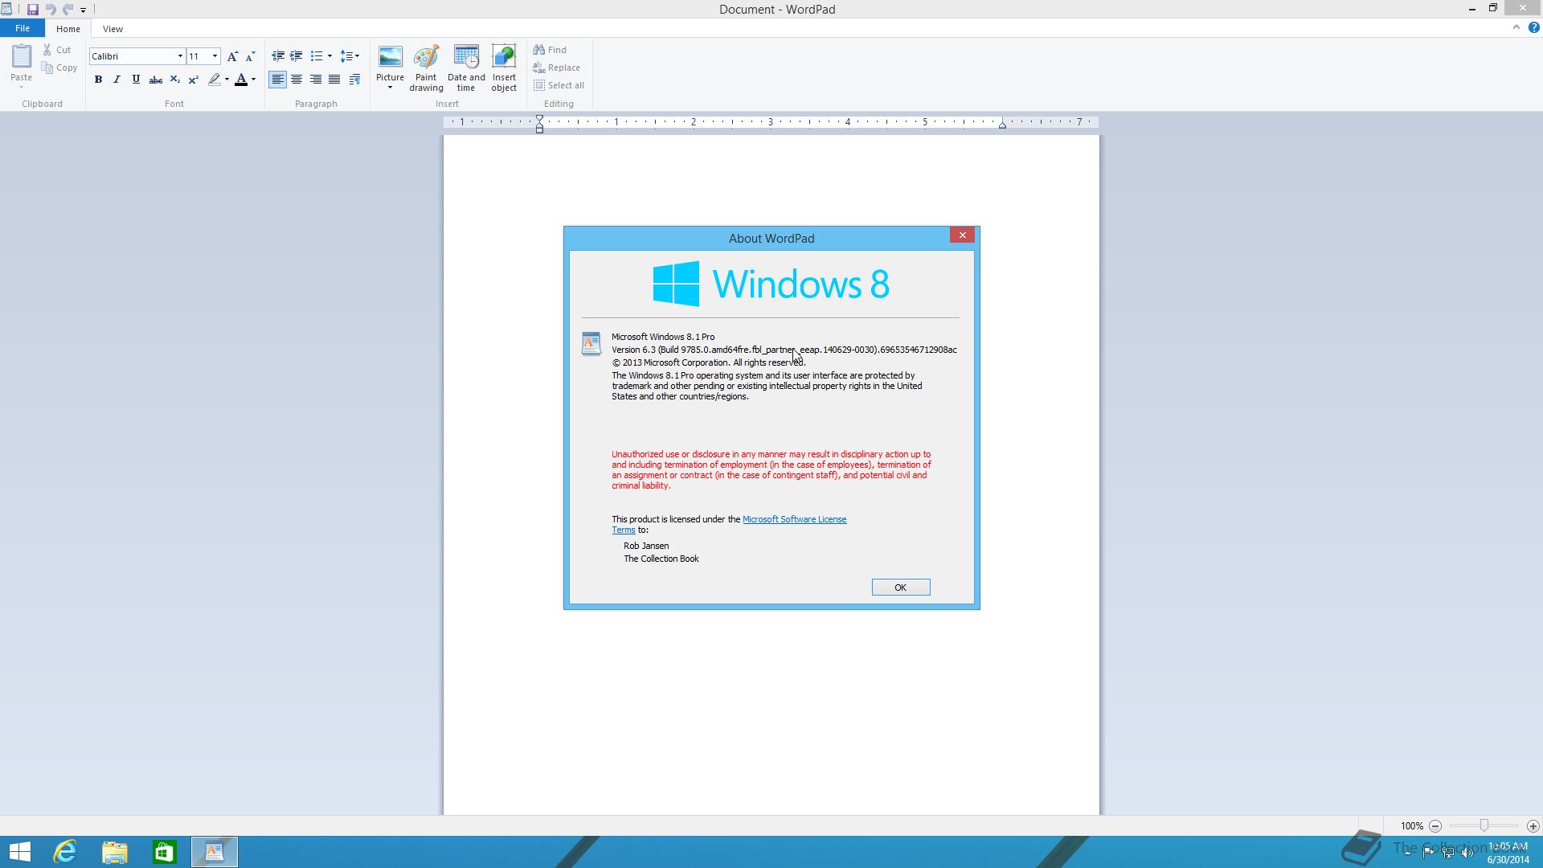The image size is (1543, 868).
Task: Insert a Paint drawing
Action: (426, 68)
